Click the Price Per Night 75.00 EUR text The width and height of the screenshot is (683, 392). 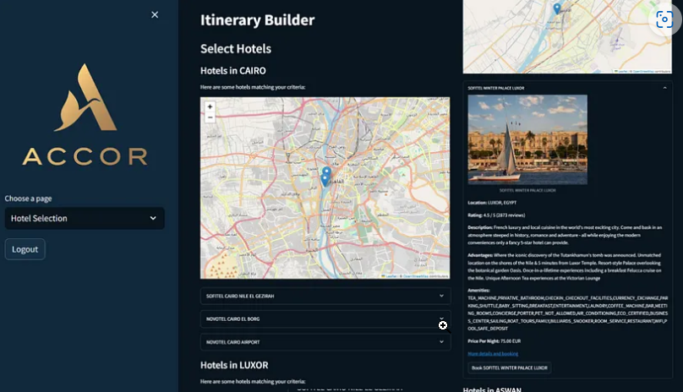pos(494,341)
